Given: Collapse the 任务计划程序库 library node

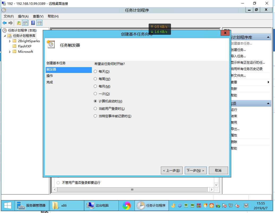Looking at the screenshot, I should click(5, 36).
